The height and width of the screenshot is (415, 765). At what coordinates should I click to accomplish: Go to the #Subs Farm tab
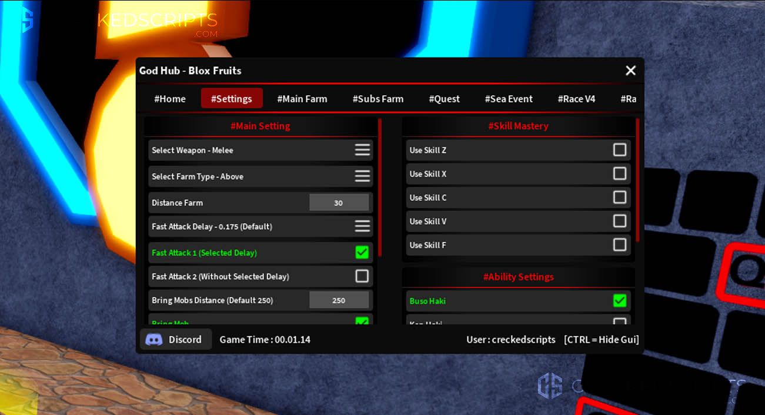(x=378, y=99)
